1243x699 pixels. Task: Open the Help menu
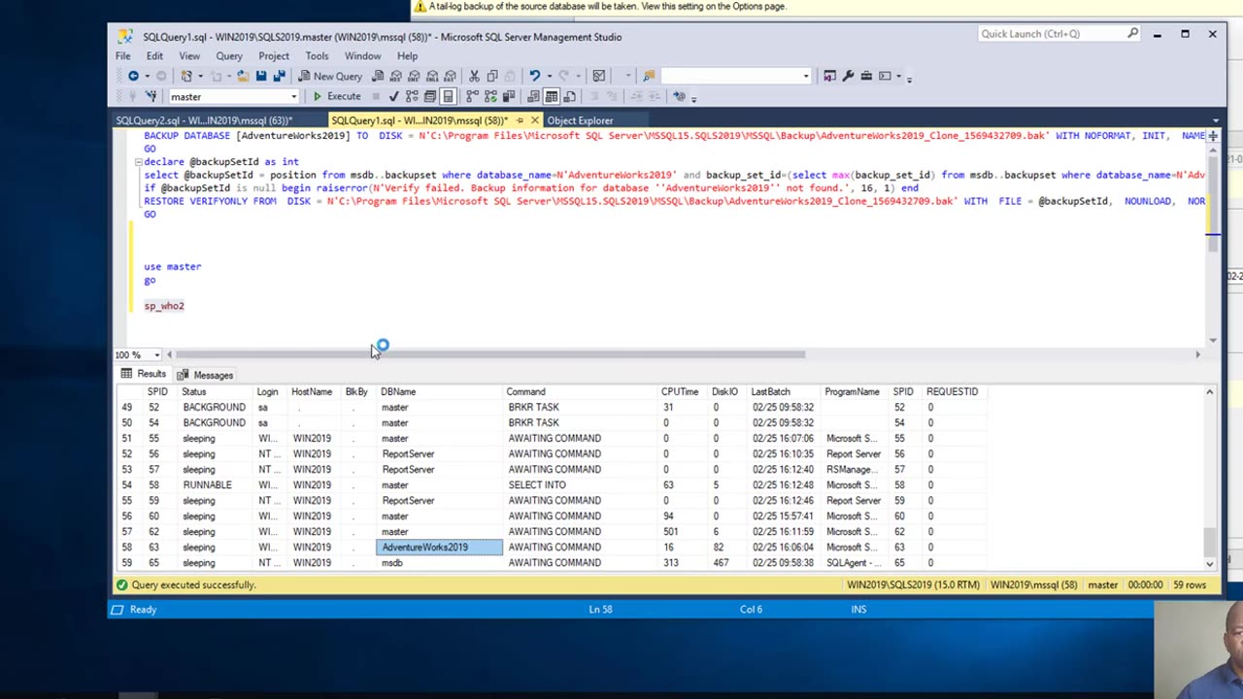tap(407, 55)
